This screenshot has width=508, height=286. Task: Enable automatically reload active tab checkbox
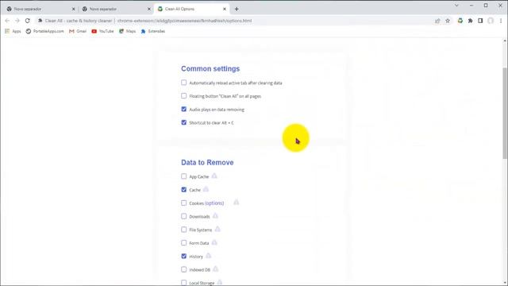(183, 83)
